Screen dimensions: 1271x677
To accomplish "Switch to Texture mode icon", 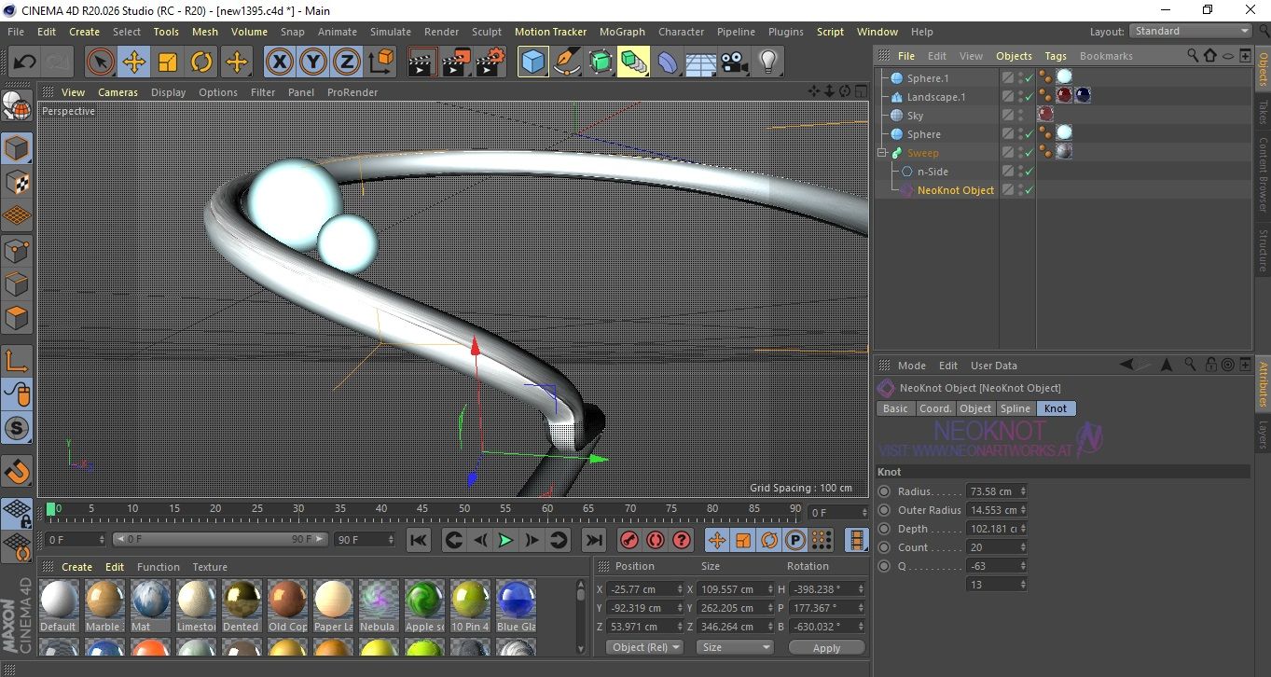I will point(17,182).
